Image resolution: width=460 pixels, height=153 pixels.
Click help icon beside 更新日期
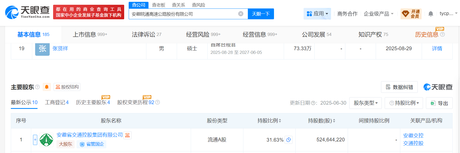313,103
